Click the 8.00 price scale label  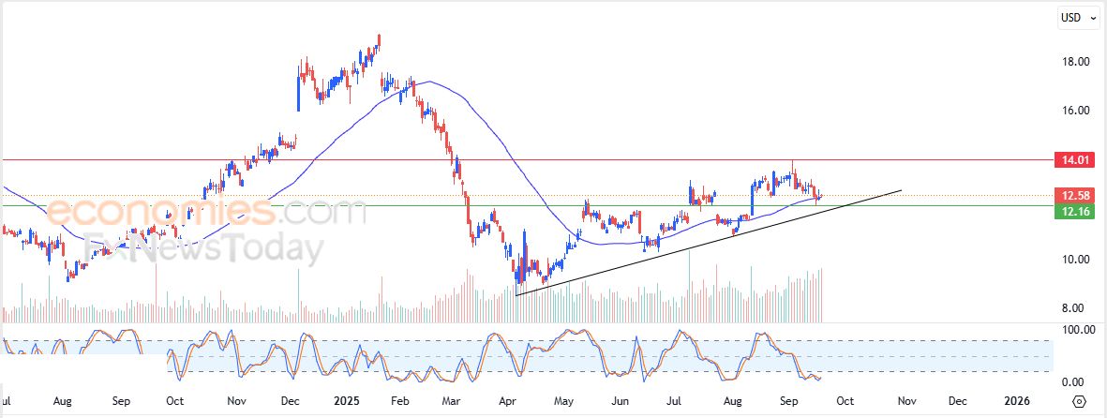(x=1074, y=308)
